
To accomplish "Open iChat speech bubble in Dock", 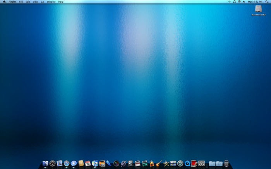I will click(74, 163).
